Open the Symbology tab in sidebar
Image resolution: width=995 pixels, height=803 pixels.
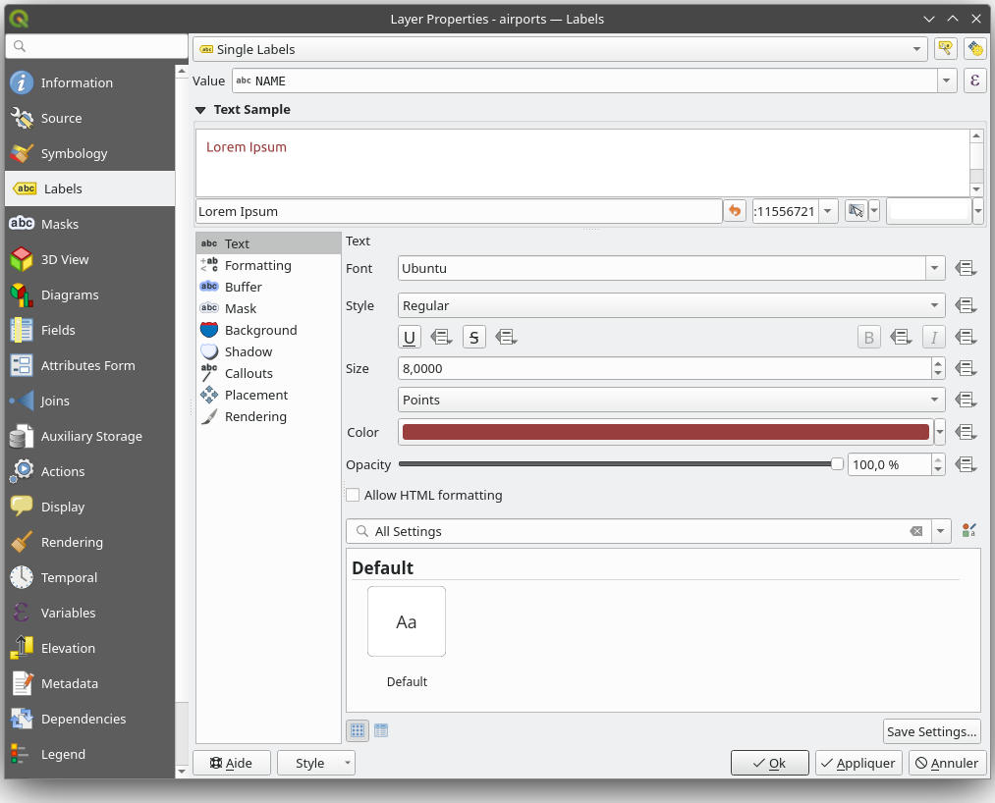(x=74, y=153)
